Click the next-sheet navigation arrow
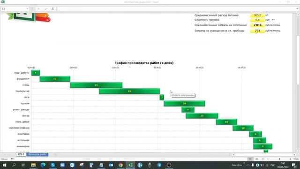The height and width of the screenshot is (169, 300). click(x=9, y=154)
